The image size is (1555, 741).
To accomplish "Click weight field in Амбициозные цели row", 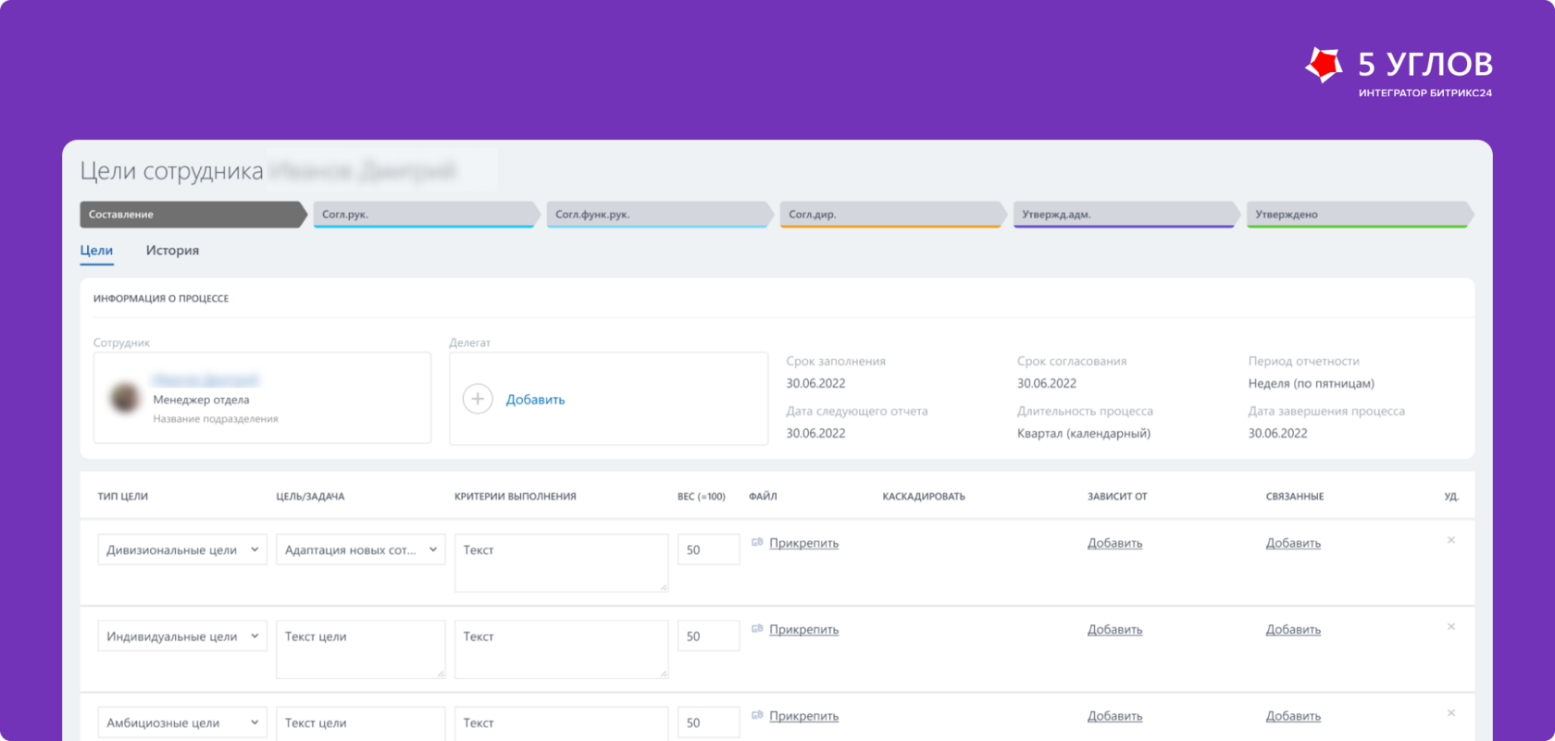I will tap(708, 722).
